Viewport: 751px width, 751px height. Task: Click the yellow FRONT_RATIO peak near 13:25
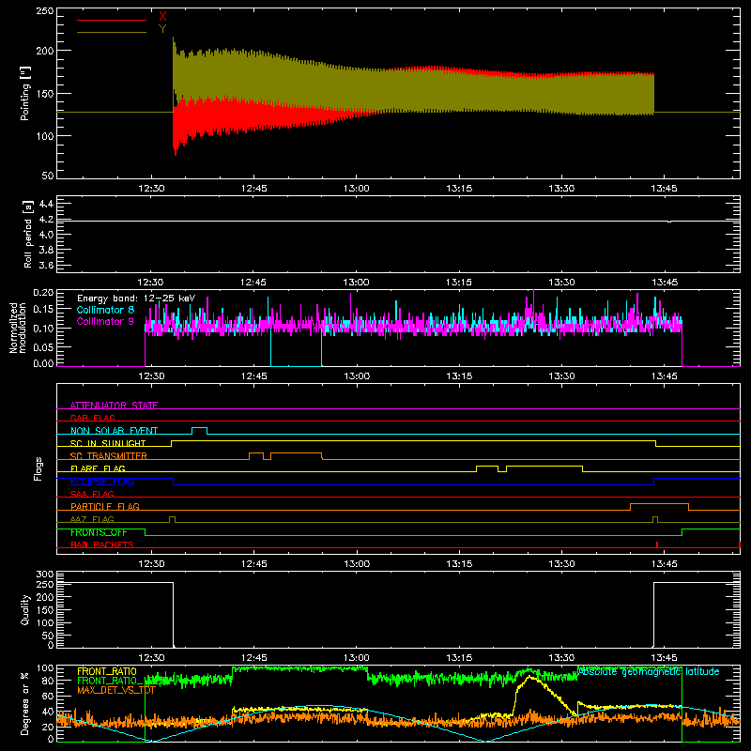[x=529, y=677]
